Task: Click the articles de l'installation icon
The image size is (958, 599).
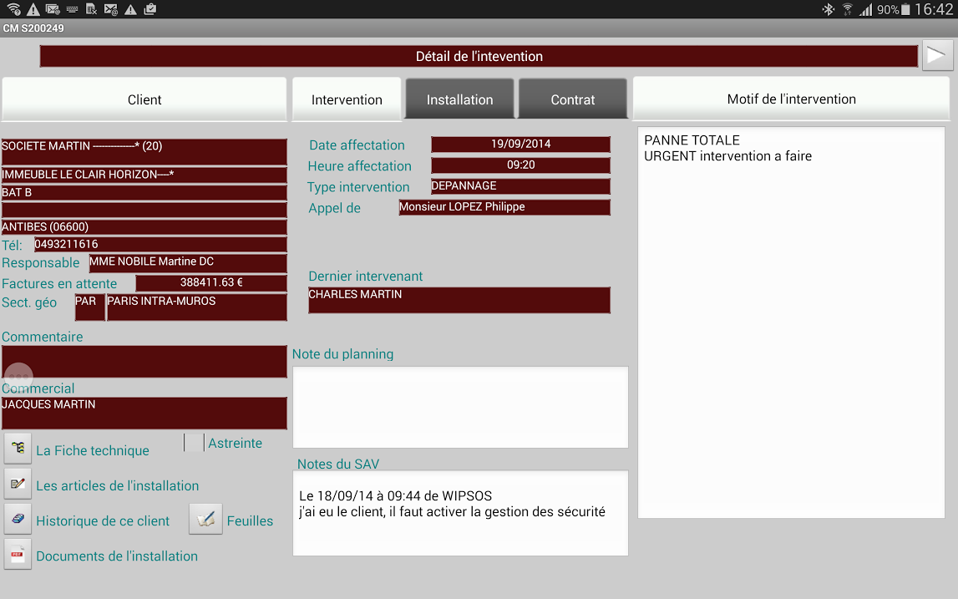Action: pyautogui.click(x=18, y=484)
